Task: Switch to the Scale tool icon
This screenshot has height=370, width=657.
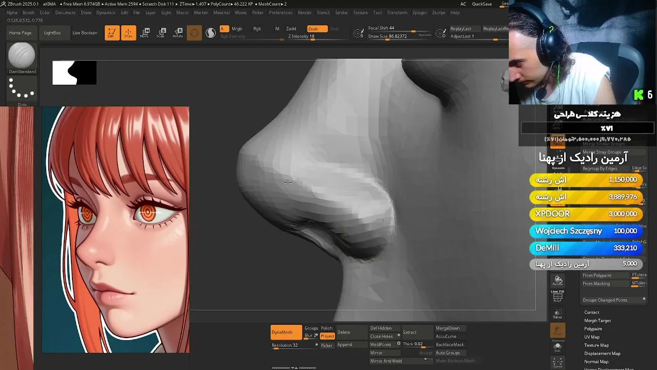Action: 161,33
